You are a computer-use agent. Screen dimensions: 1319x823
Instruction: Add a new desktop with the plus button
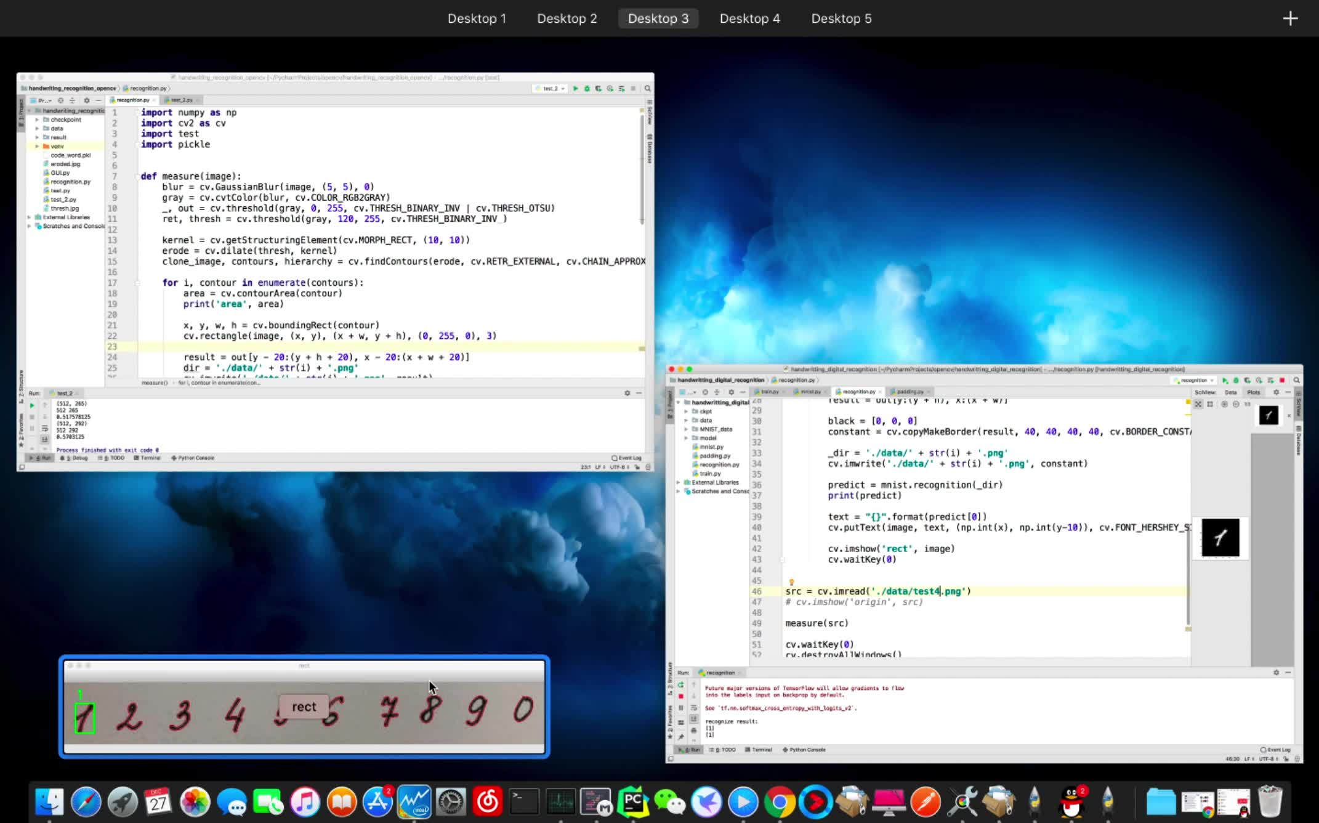tap(1290, 18)
